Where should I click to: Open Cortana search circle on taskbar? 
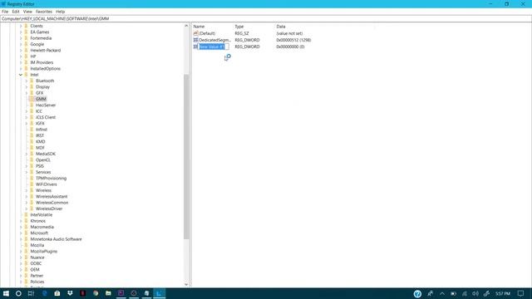[x=18, y=293]
